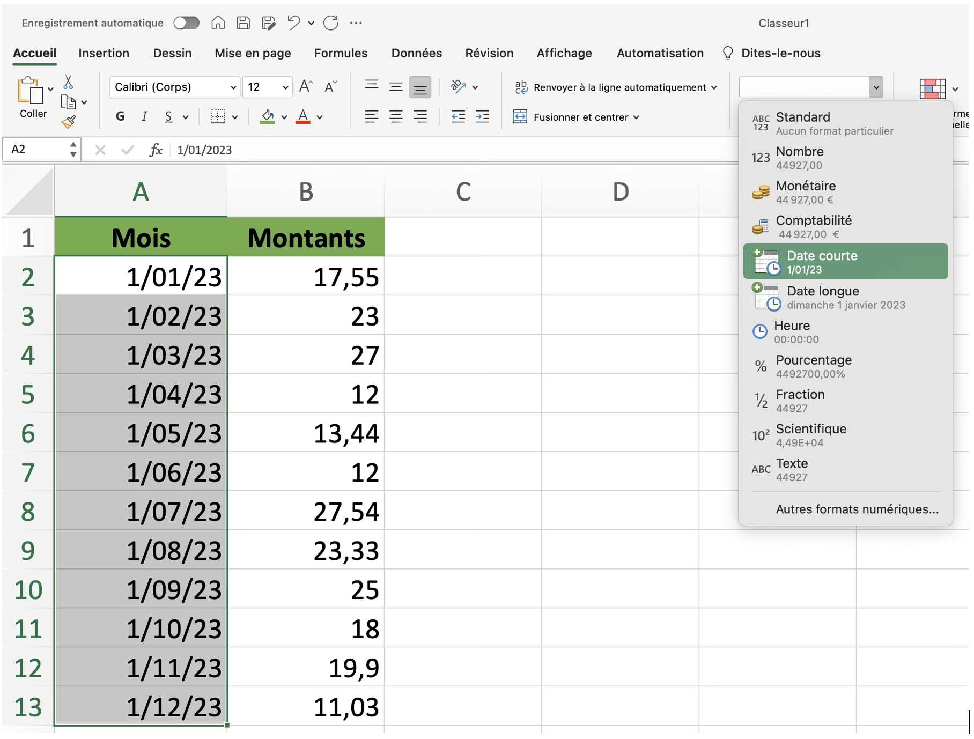This screenshot has height=739, width=974.
Task: Open the font size 12 dropdown
Action: click(285, 87)
